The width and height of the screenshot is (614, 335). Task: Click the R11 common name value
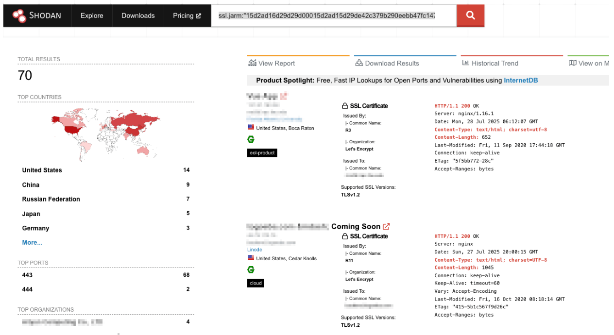(350, 260)
